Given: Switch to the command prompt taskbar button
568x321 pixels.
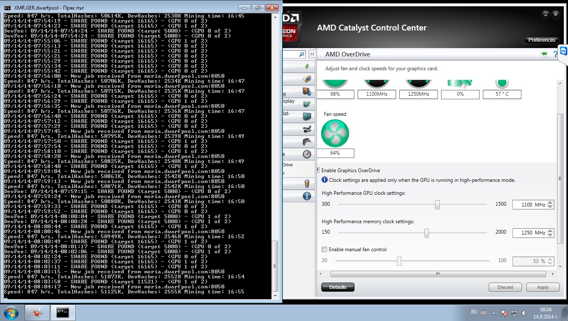Looking at the screenshot, I should click(63, 312).
